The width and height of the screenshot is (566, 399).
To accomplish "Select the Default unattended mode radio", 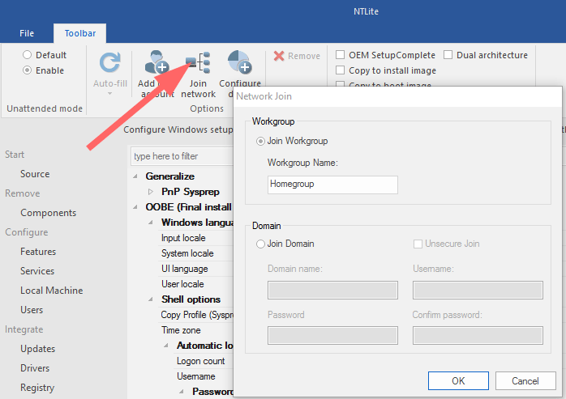I will click(x=27, y=55).
